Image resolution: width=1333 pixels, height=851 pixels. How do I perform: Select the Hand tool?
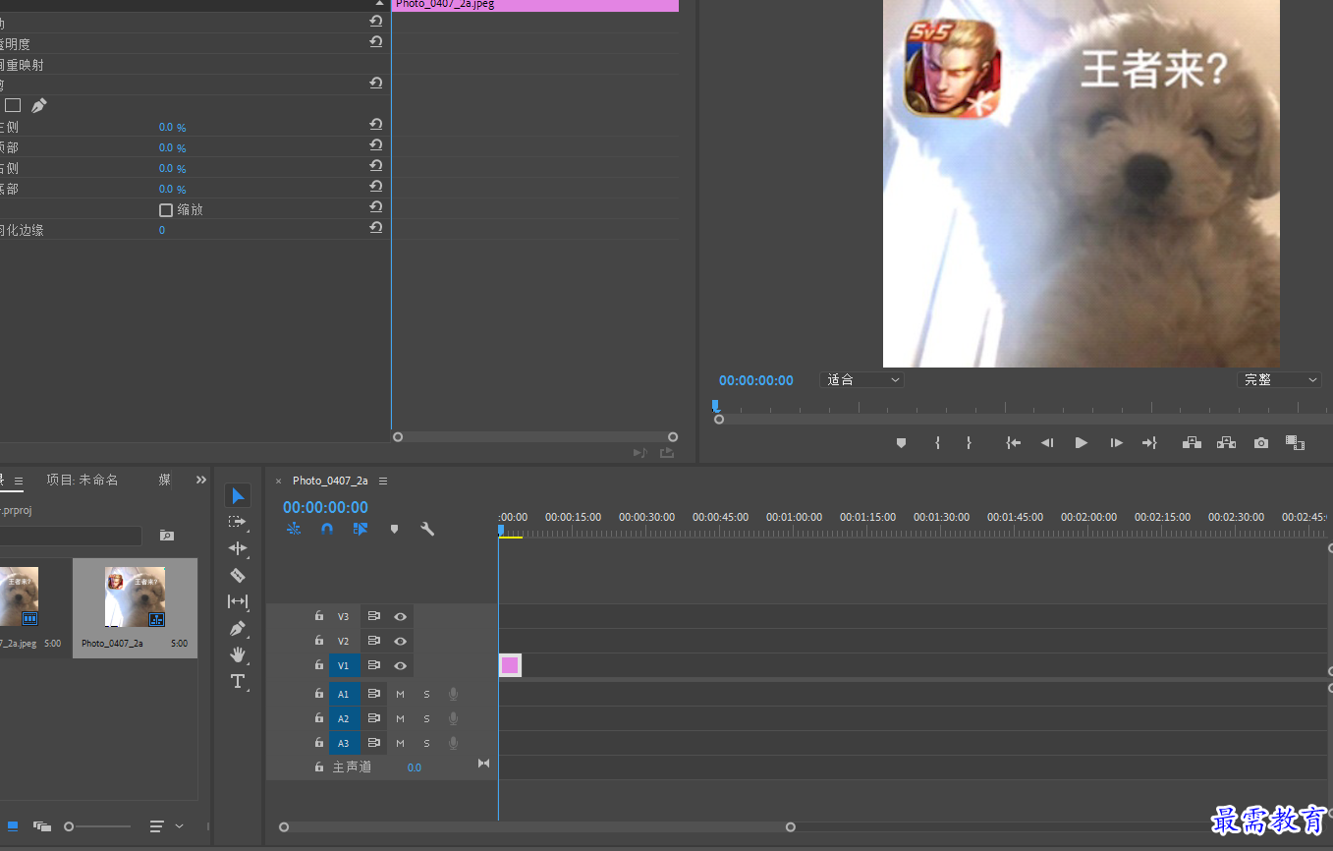238,654
